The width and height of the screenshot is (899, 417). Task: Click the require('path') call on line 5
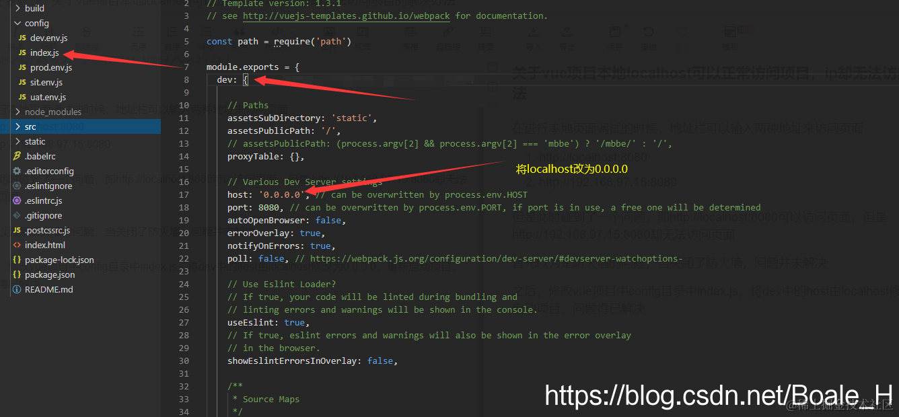click(x=312, y=42)
